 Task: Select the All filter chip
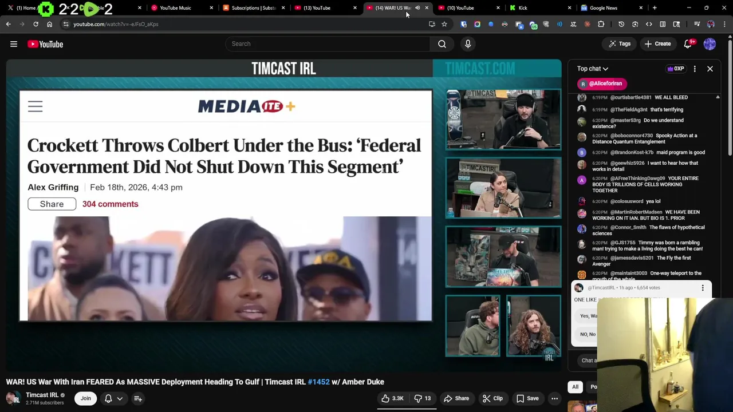575,387
